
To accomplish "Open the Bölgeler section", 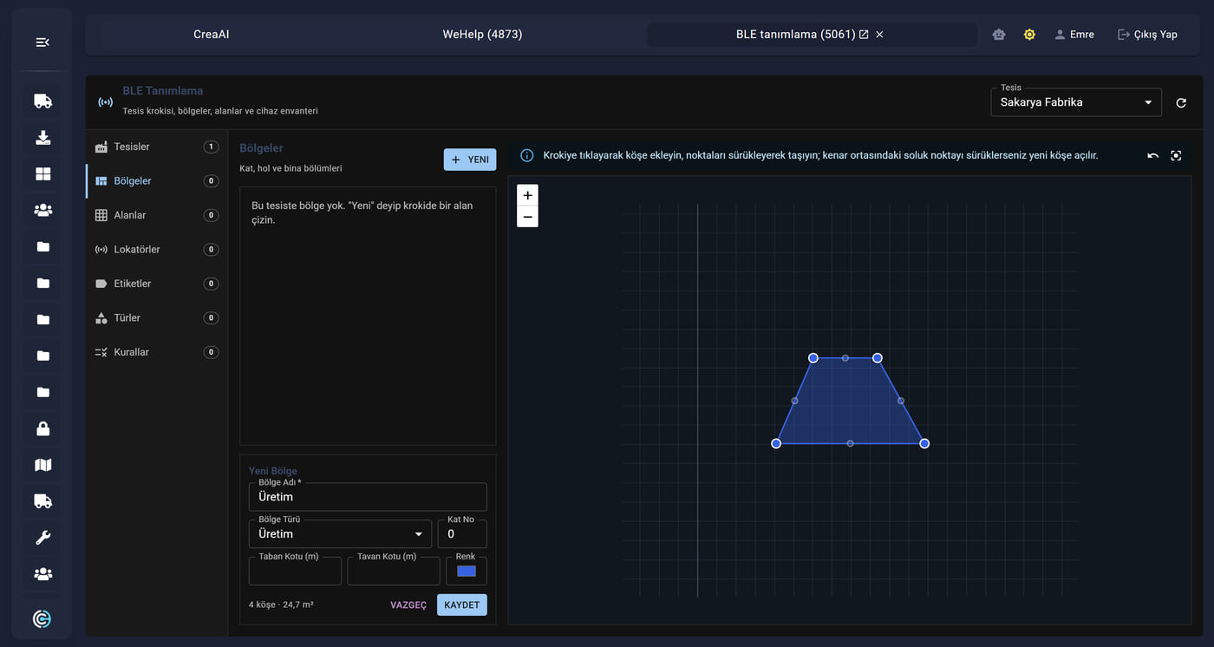I will tap(156, 180).
